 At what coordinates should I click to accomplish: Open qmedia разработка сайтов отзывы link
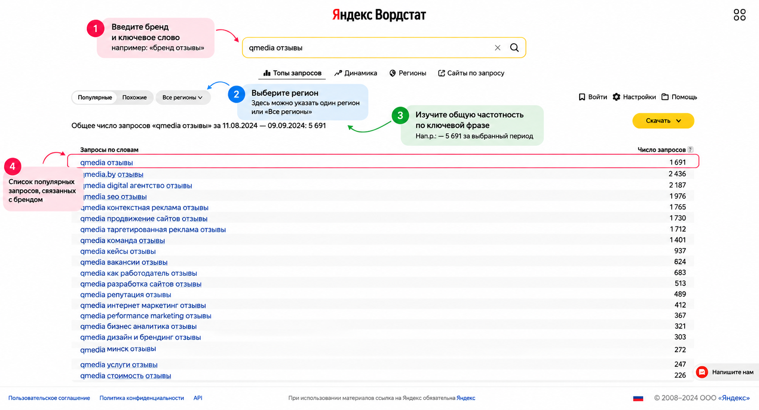point(141,284)
